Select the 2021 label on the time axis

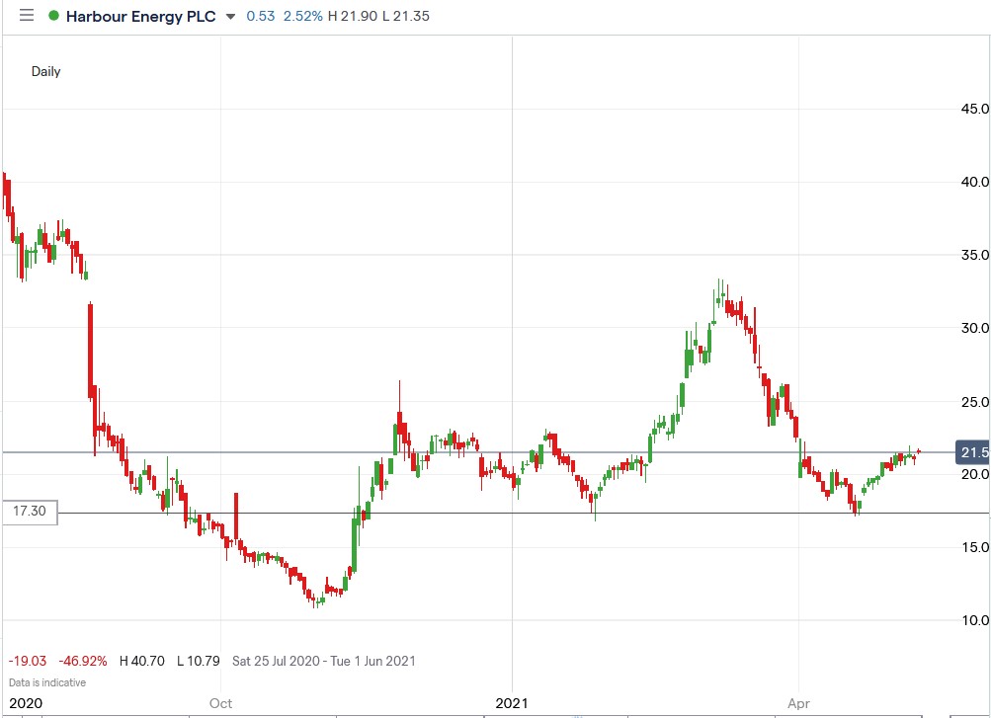click(510, 703)
